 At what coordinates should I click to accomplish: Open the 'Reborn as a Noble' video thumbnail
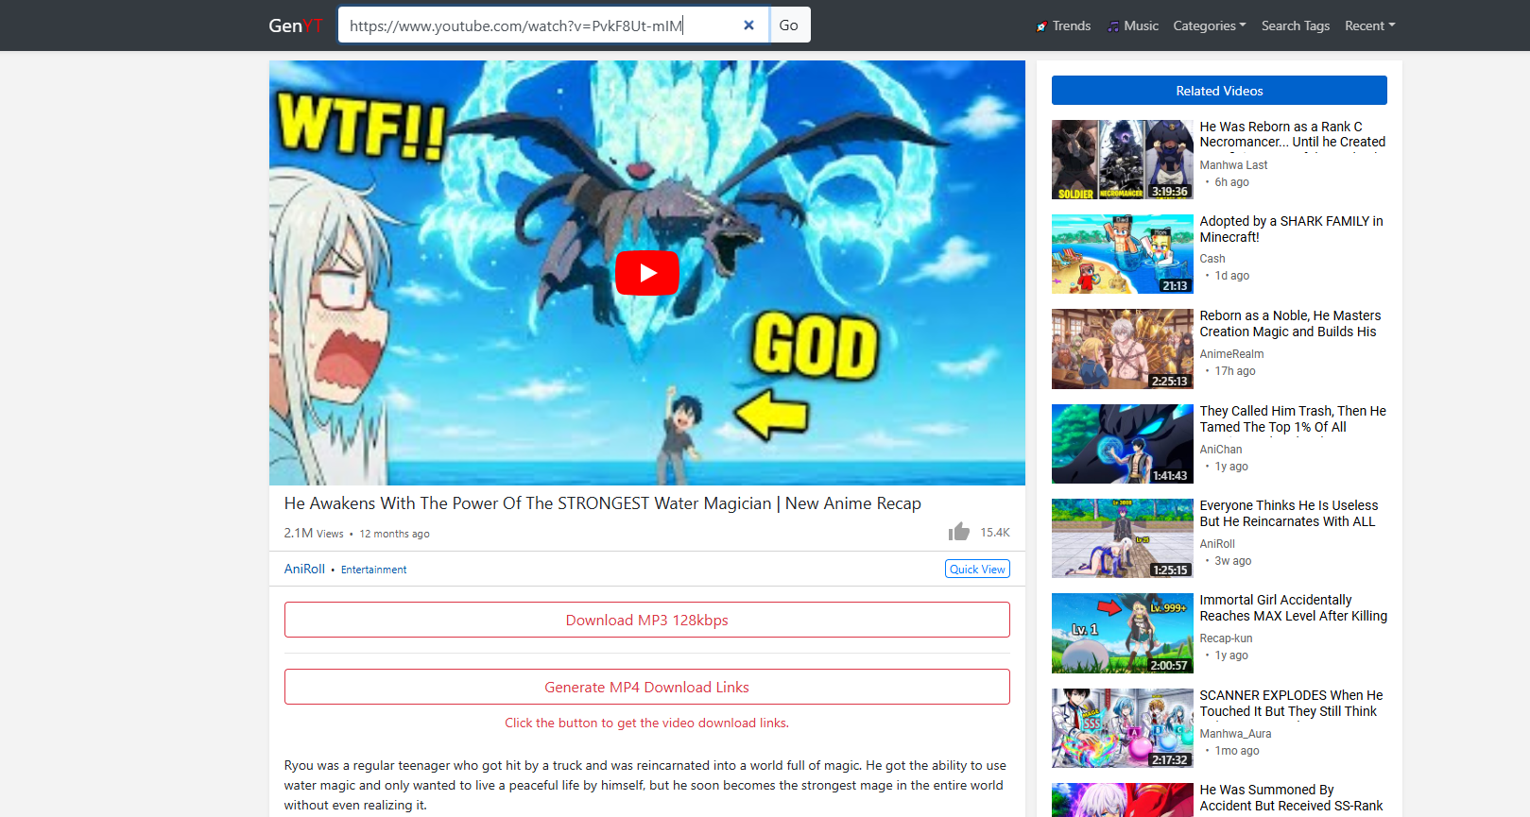point(1123,349)
